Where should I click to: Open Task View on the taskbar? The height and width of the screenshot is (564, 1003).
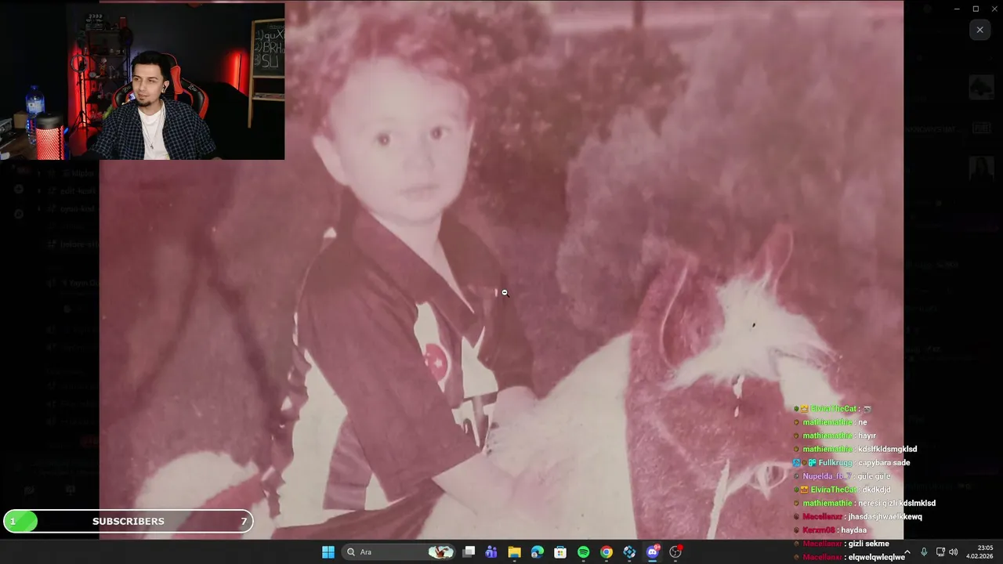pos(469,552)
